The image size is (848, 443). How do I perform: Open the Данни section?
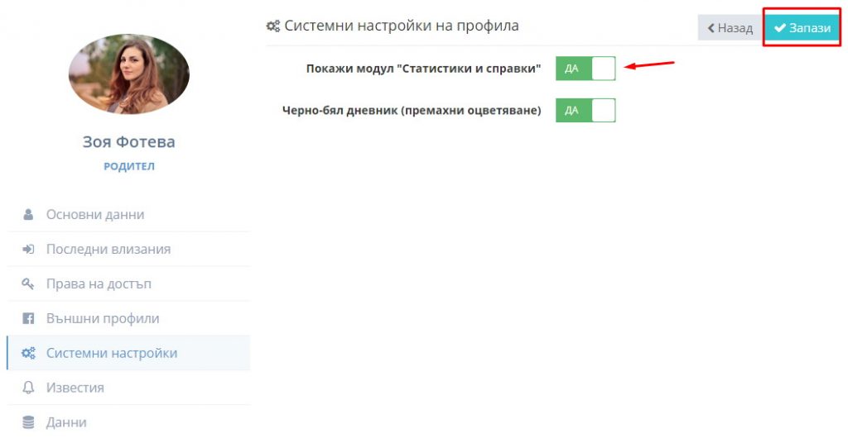[128, 422]
